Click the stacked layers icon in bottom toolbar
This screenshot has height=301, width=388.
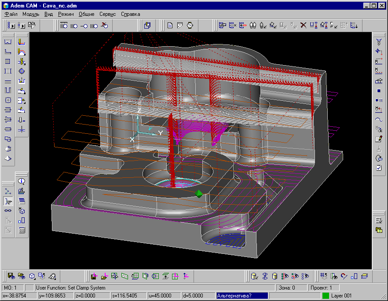(364, 276)
